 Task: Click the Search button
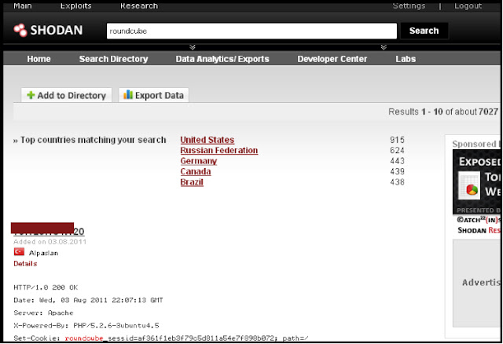(x=424, y=31)
